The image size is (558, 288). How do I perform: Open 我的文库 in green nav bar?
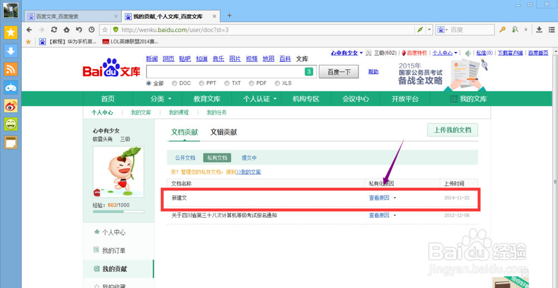(469, 99)
